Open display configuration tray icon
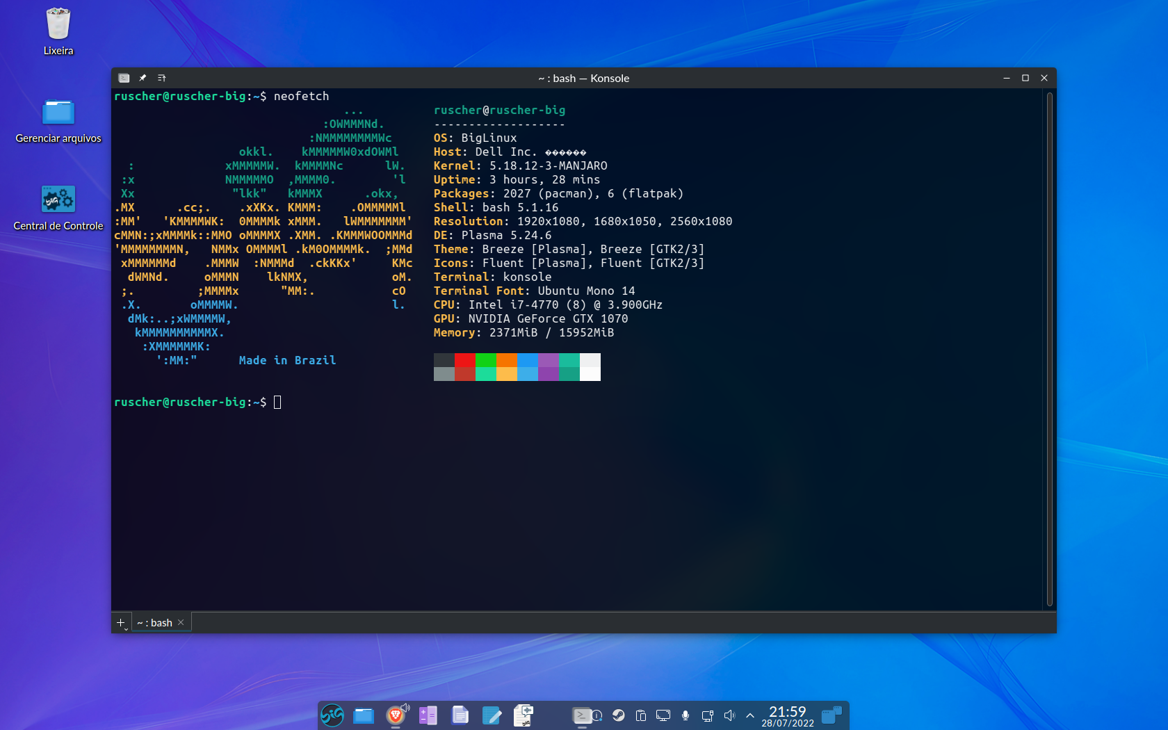Viewport: 1168px width, 730px height. tap(663, 715)
